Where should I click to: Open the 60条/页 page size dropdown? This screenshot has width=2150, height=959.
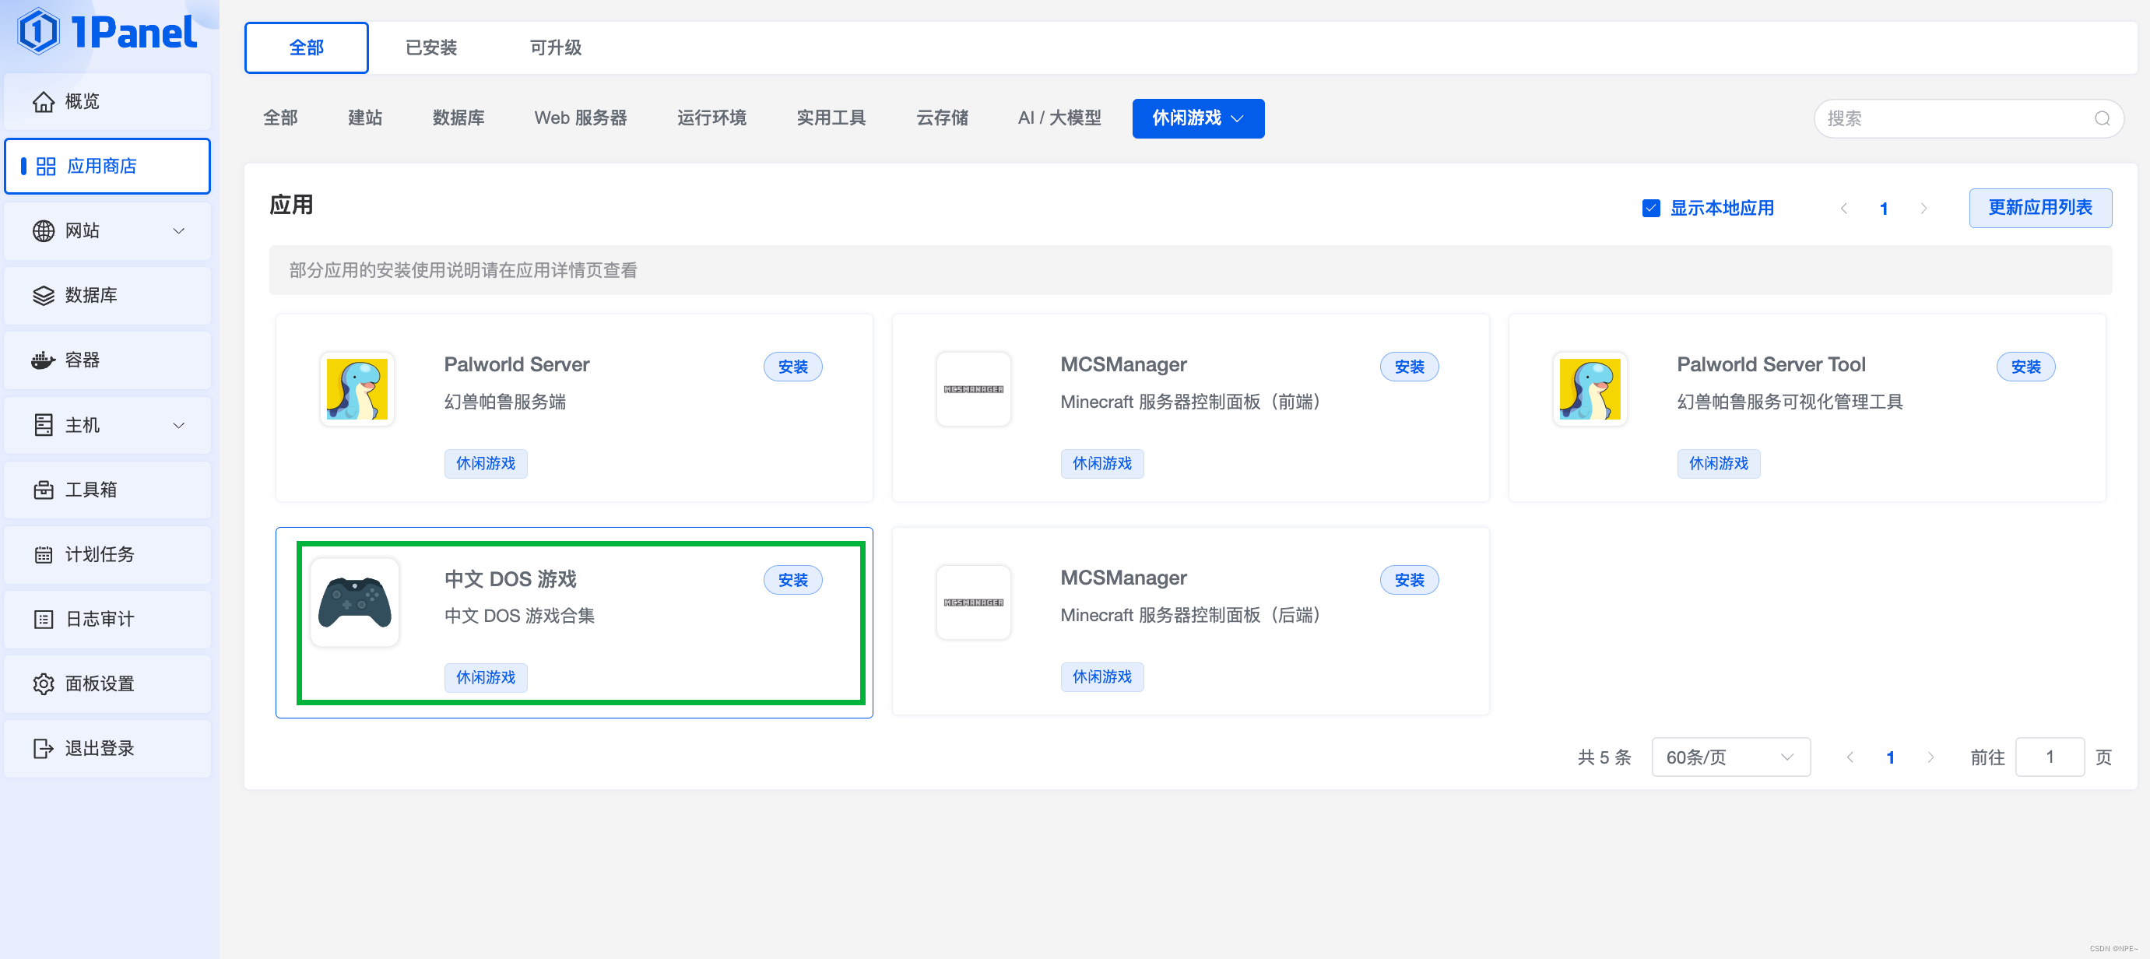click(x=1730, y=757)
